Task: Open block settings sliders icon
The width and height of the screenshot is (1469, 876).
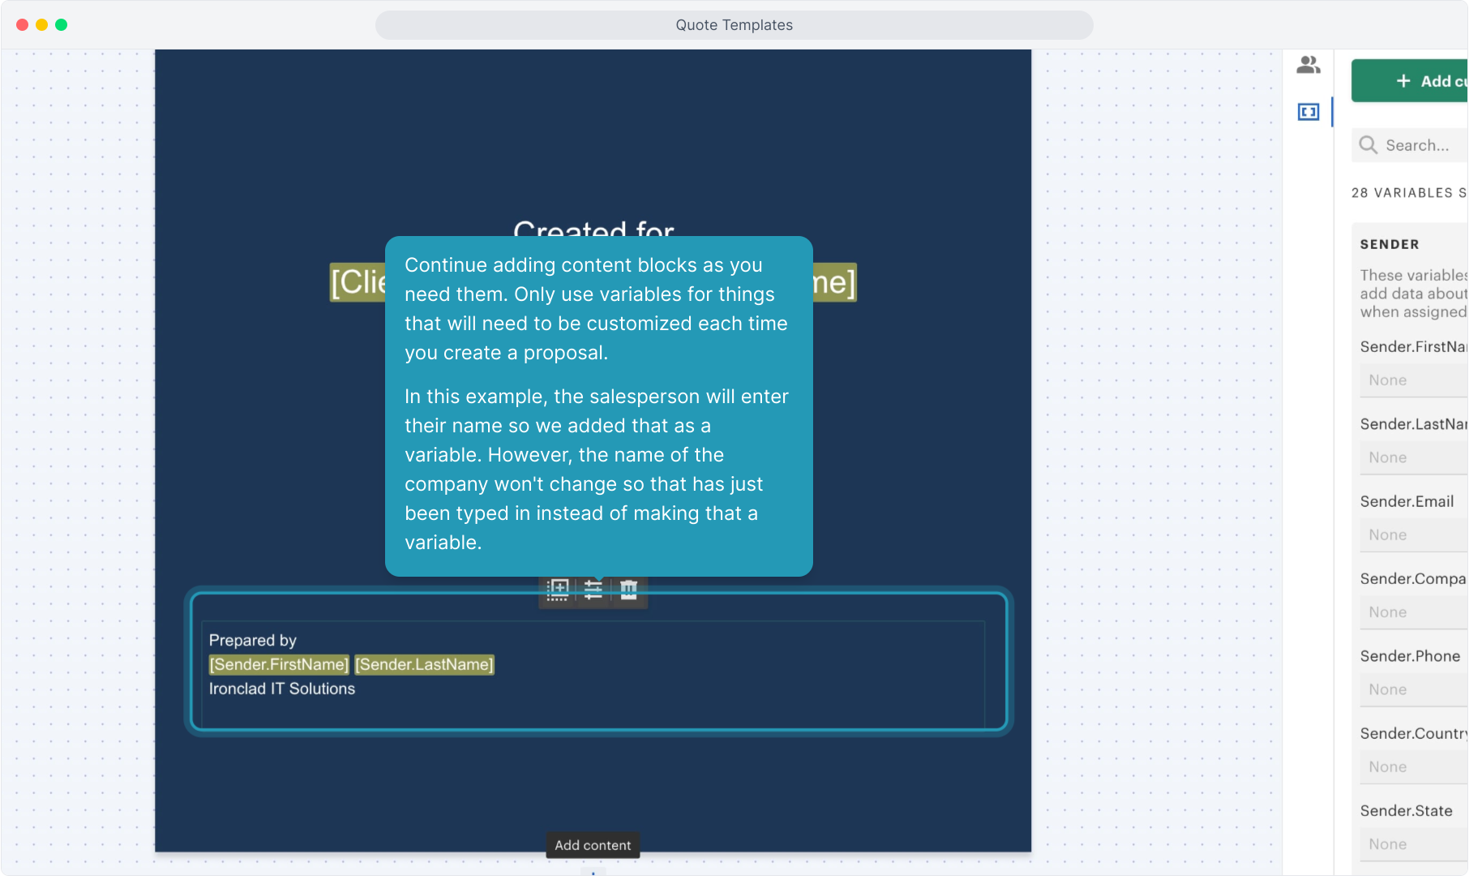Action: tap(593, 590)
